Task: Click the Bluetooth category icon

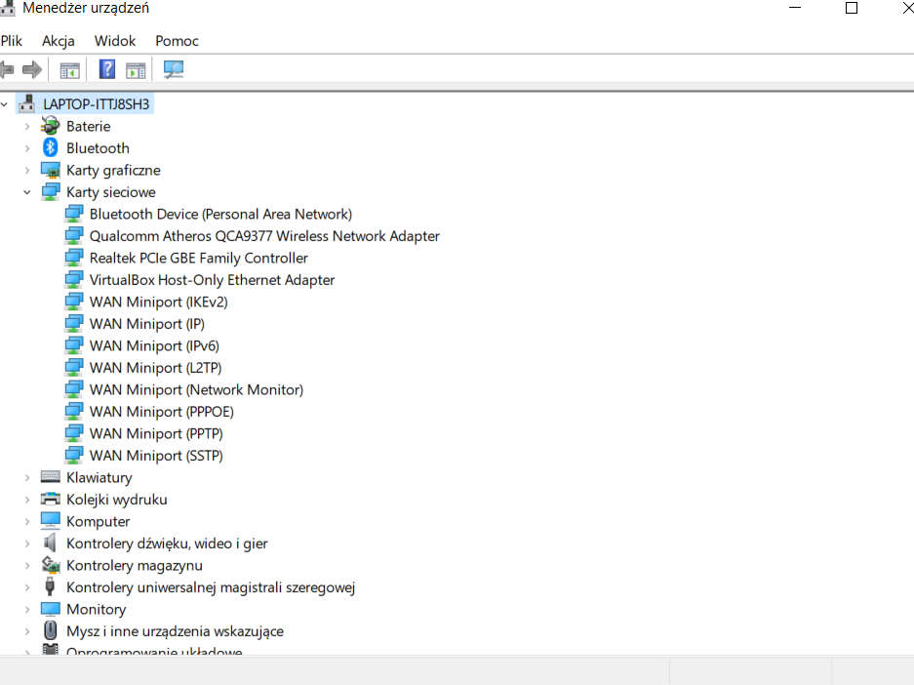Action: 50,148
